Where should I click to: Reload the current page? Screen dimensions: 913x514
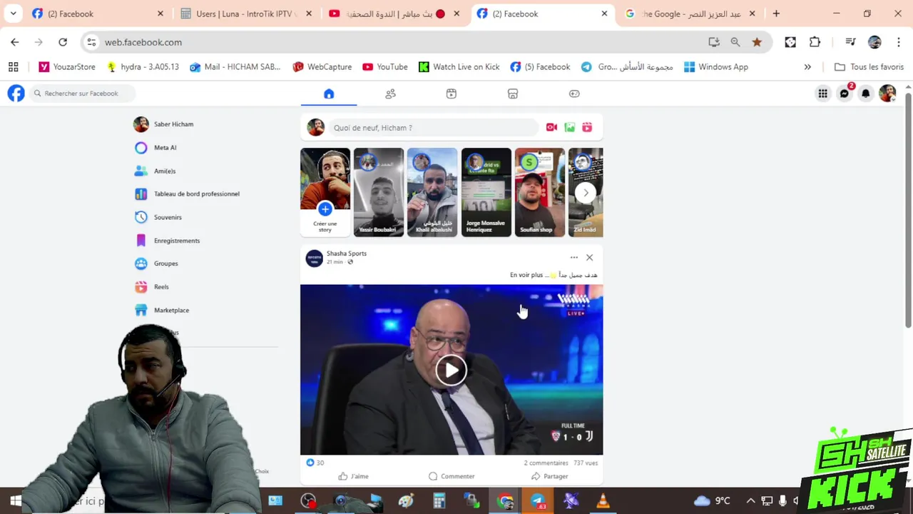tap(63, 42)
